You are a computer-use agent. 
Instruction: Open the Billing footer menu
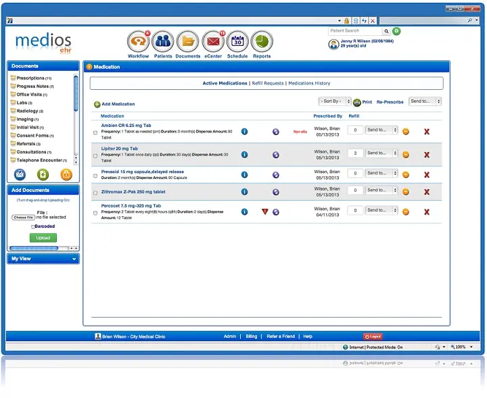[251, 337]
